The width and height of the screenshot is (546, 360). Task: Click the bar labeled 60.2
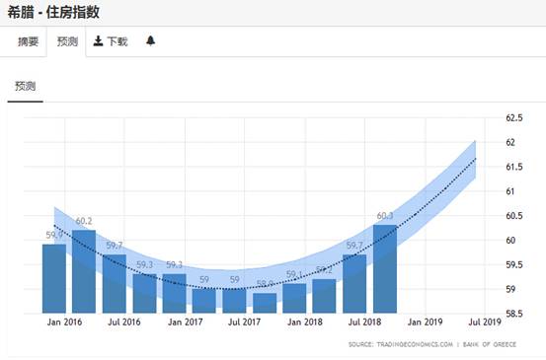(x=84, y=271)
